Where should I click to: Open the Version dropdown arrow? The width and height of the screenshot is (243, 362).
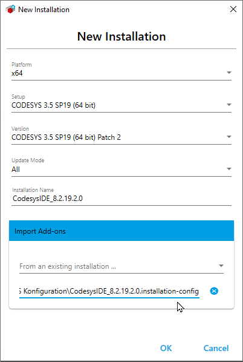tap(228, 137)
